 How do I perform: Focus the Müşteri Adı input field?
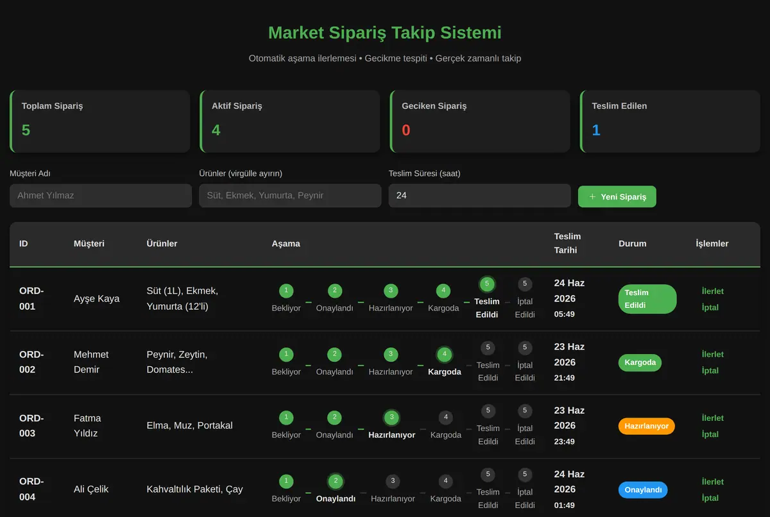point(101,196)
